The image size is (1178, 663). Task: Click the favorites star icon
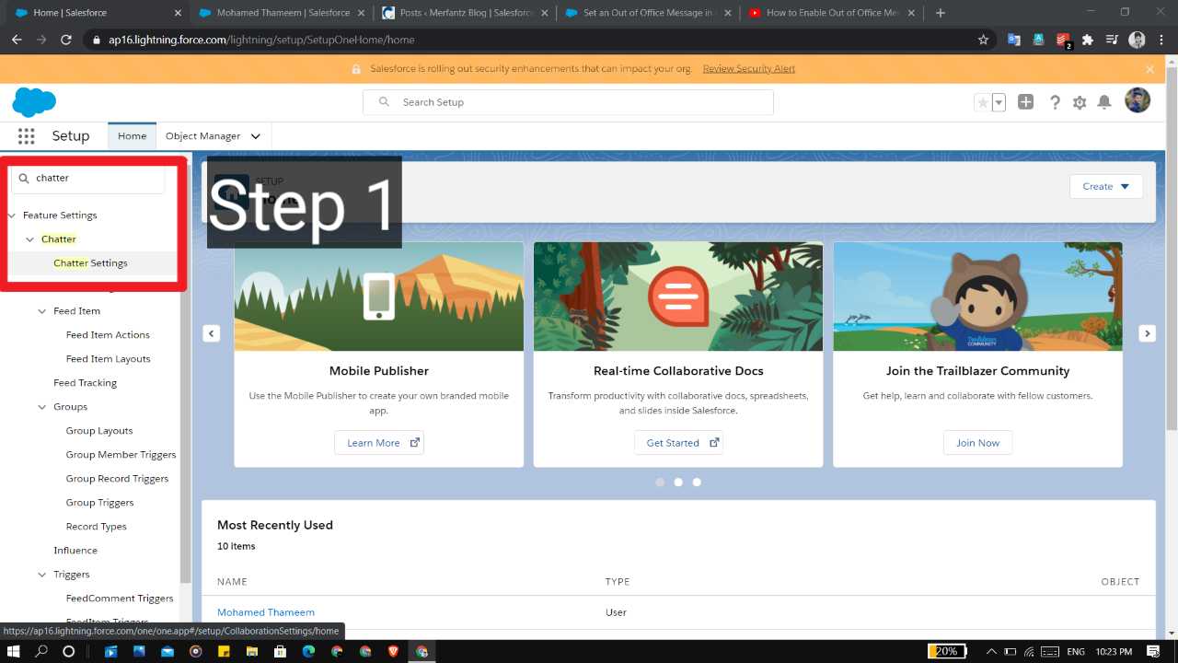click(982, 102)
